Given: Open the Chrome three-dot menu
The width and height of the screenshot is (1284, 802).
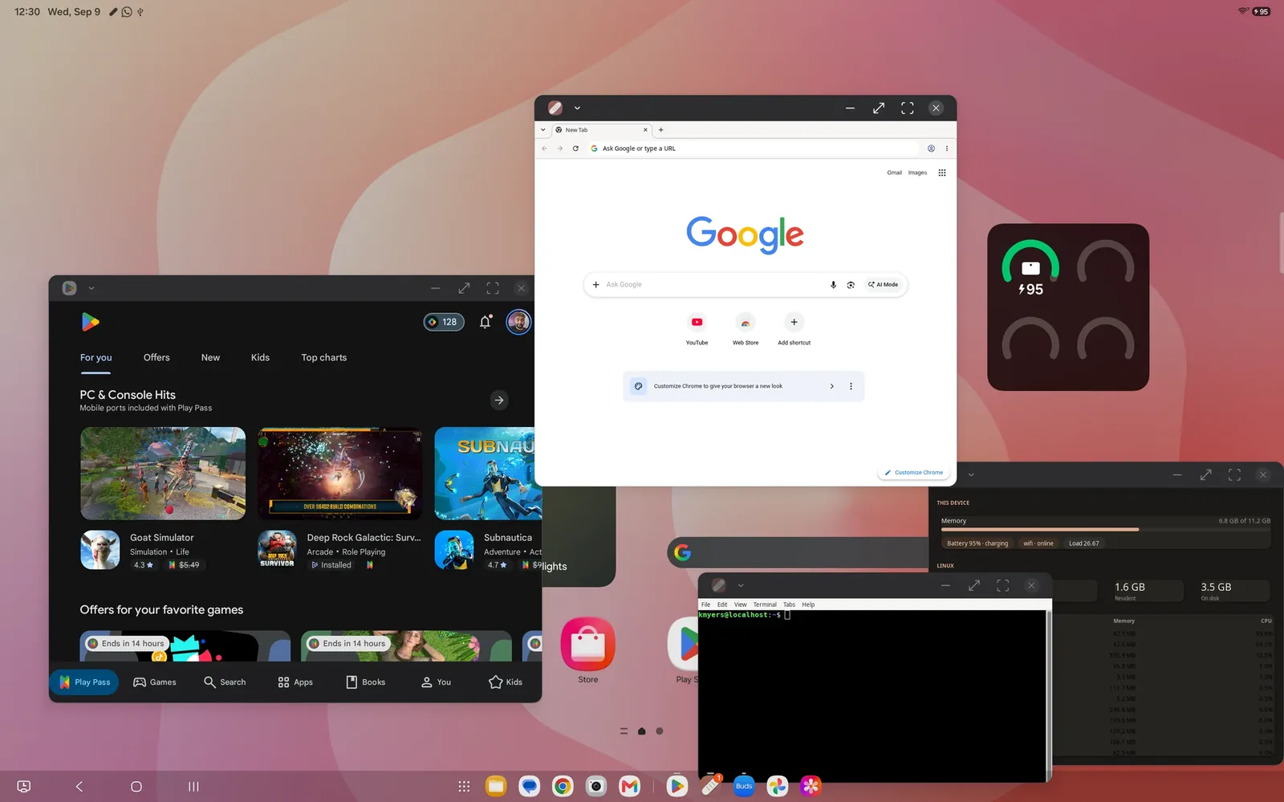Looking at the screenshot, I should (x=947, y=149).
